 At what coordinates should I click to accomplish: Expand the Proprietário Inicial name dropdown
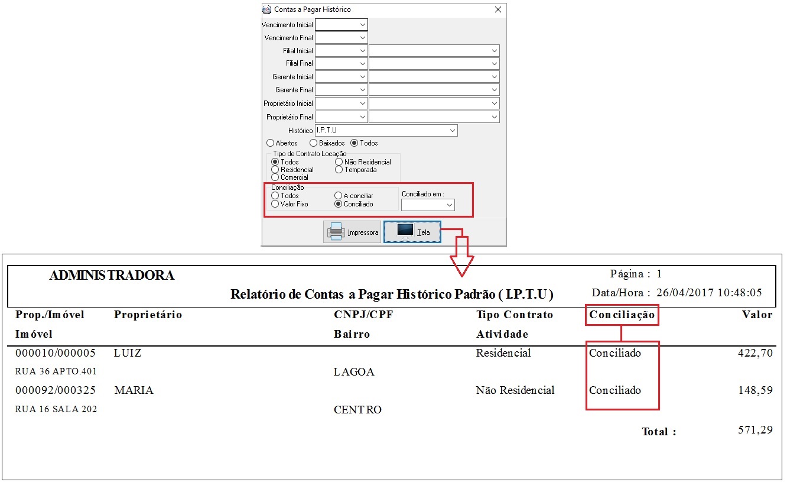tap(494, 103)
